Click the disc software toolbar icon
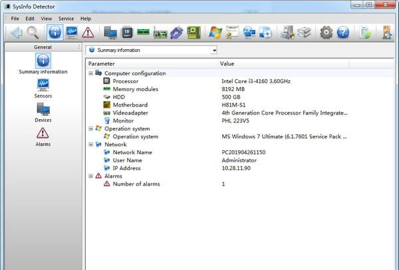The height and width of the screenshot is (270, 399). (x=265, y=33)
